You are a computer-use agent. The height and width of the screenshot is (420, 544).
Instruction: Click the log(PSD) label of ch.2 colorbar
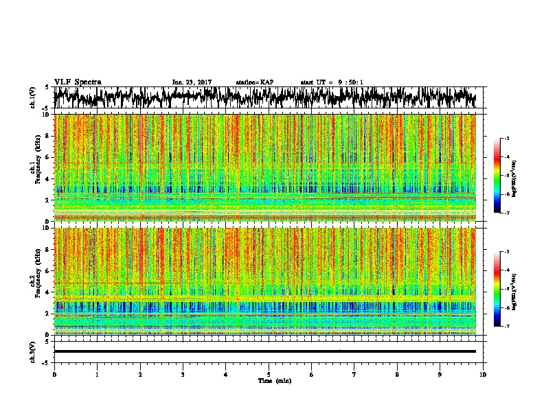pos(514,292)
